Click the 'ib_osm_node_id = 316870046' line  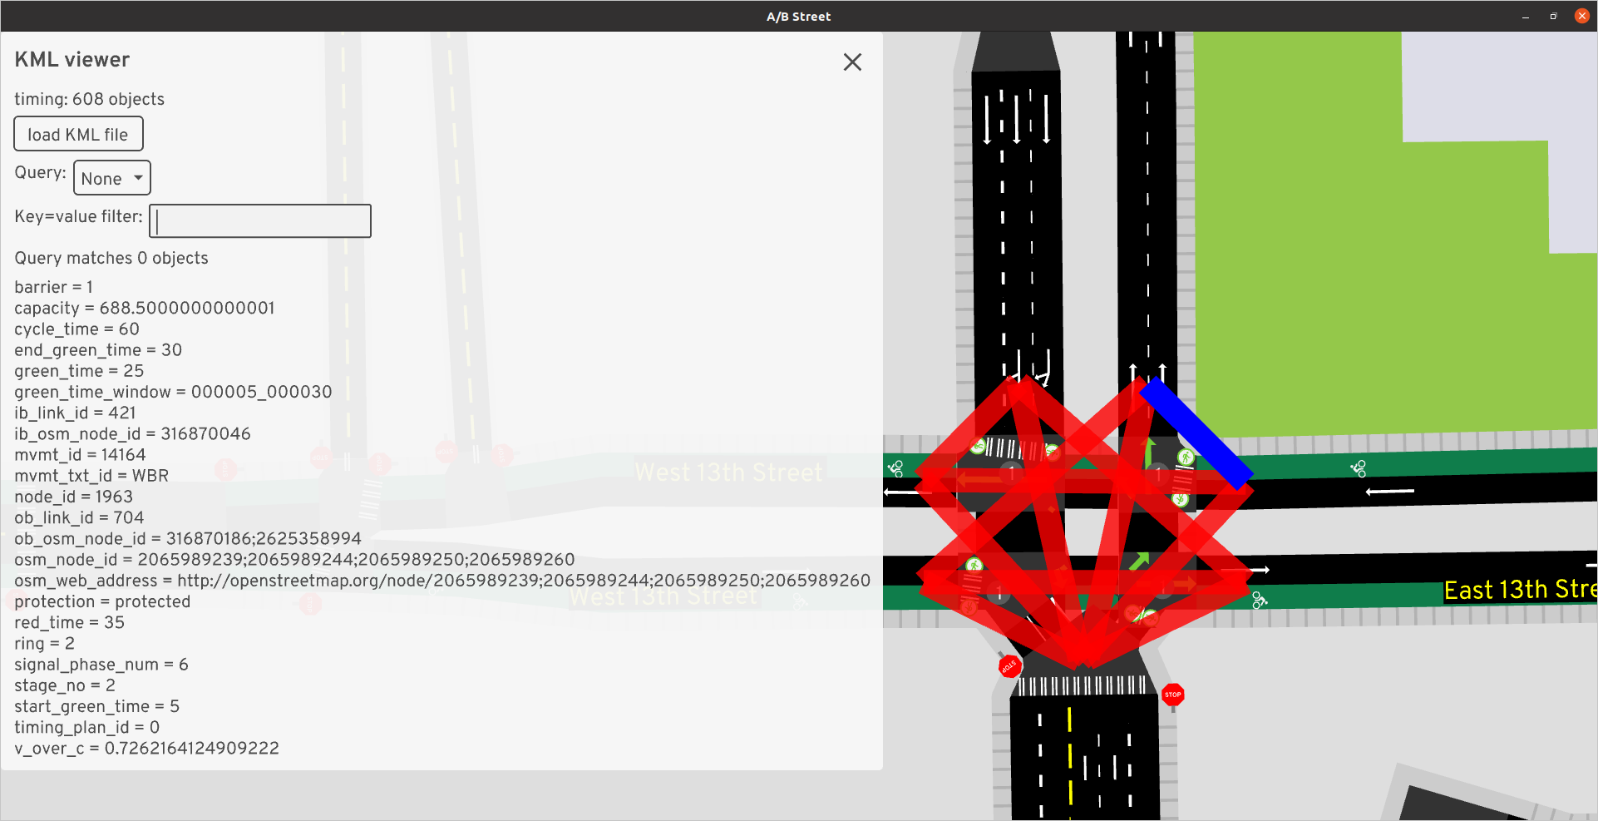pos(132,433)
